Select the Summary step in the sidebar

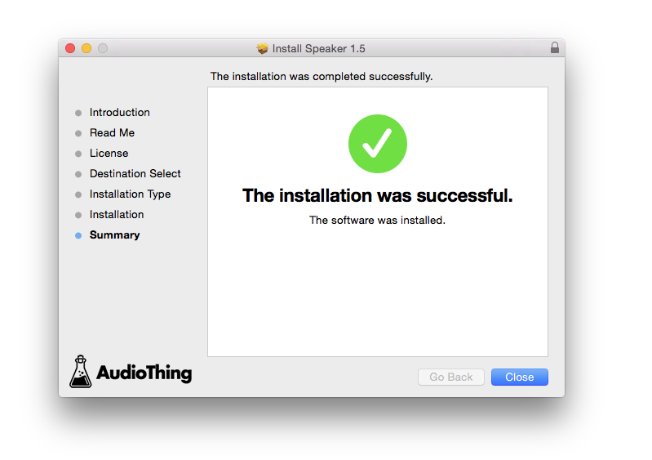[114, 235]
